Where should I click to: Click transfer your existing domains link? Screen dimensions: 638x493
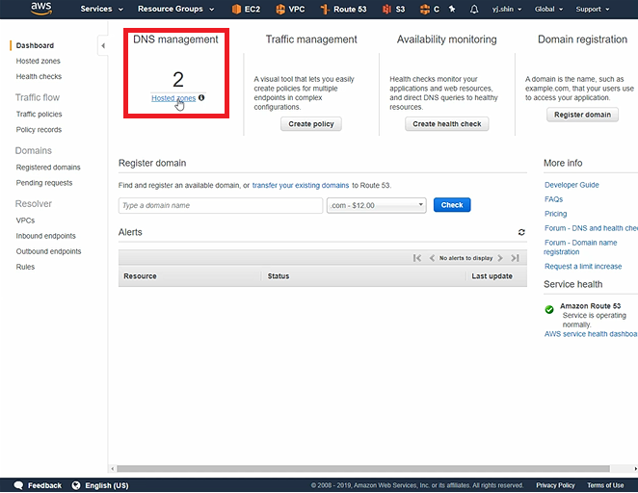click(x=301, y=185)
